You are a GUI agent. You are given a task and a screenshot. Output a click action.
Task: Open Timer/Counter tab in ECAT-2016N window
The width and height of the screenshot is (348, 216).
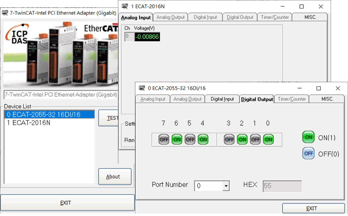click(x=275, y=17)
